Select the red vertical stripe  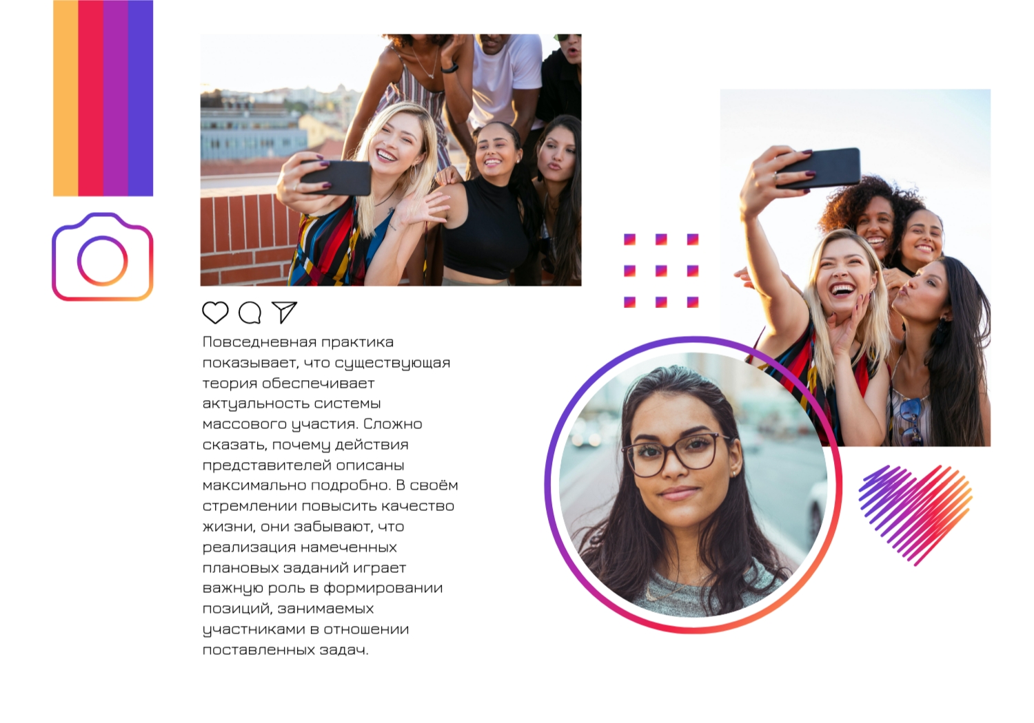click(x=90, y=98)
